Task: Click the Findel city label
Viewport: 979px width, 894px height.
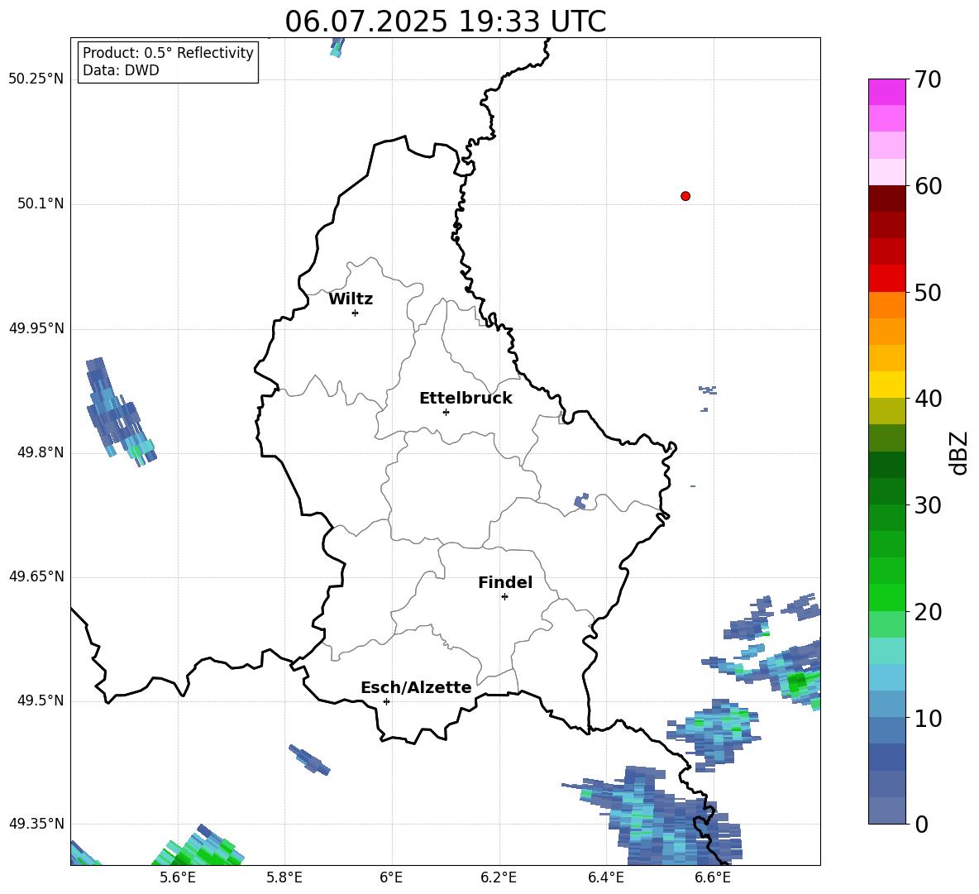Action: coord(505,582)
